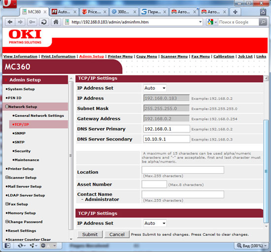Close the Price... tab
The width and height of the screenshot is (271, 252).
tap(105, 12)
